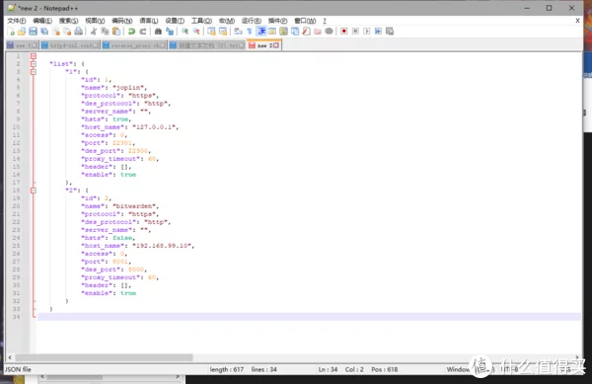Image resolution: width=592 pixels, height=384 pixels.
Task: Collapse the fold marker at line 18
Action: tap(34, 191)
